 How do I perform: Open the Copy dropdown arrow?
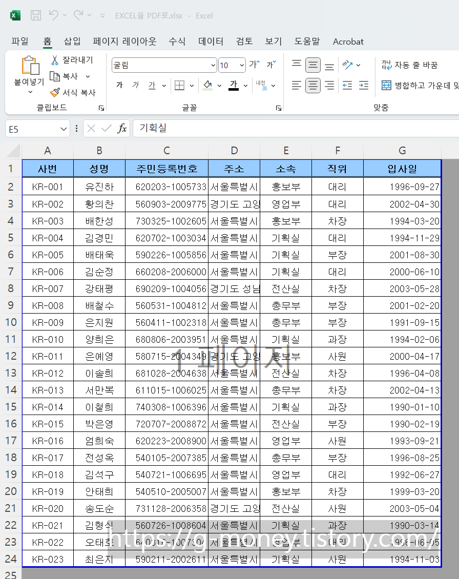tap(88, 76)
